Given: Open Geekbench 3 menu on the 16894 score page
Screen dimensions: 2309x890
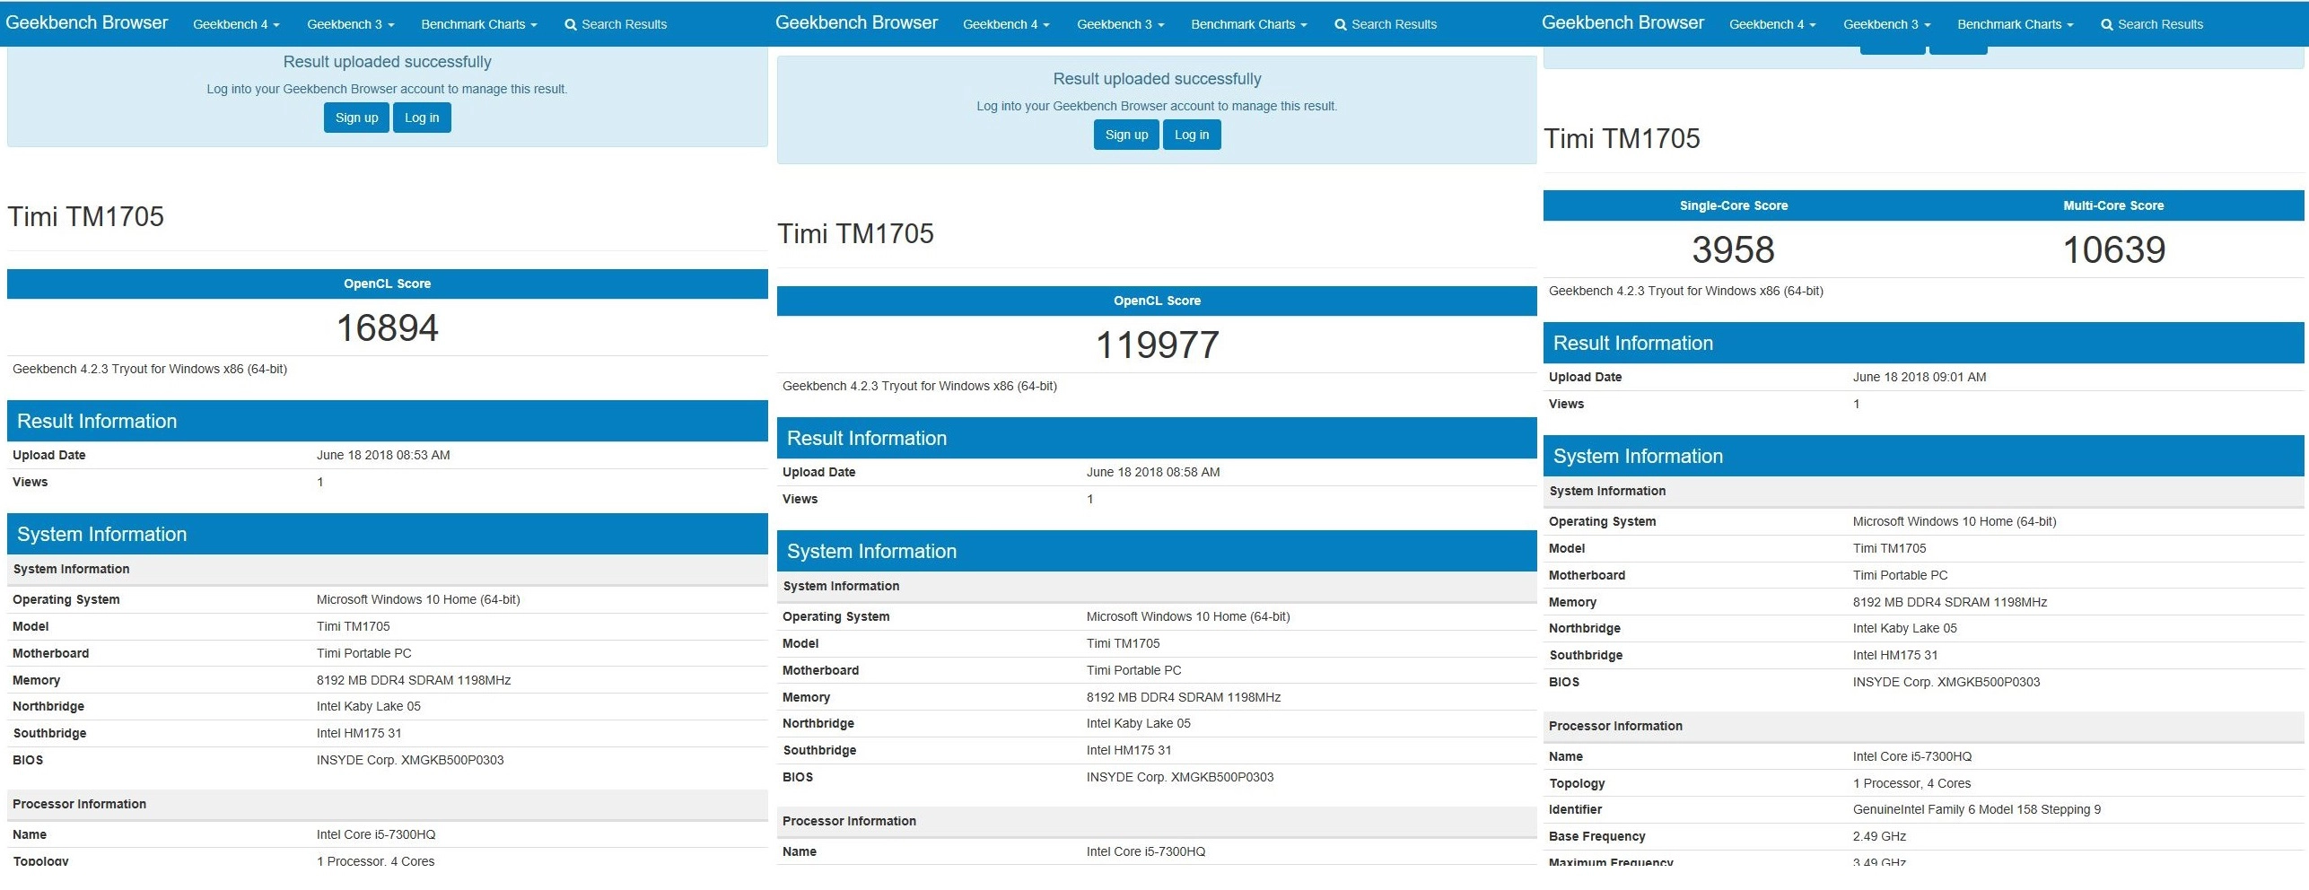Looking at the screenshot, I should pyautogui.click(x=350, y=24).
